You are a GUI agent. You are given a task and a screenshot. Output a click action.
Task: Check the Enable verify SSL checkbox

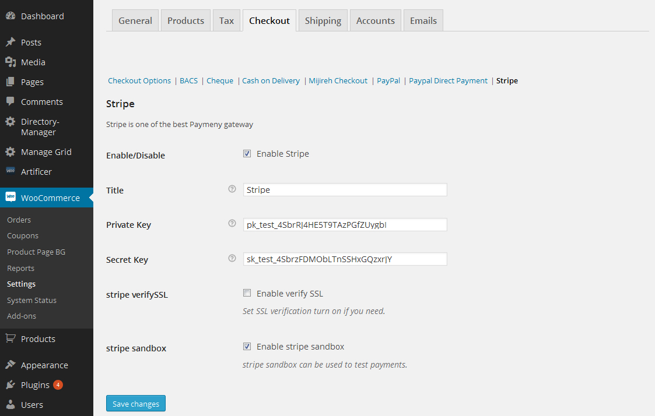tap(247, 293)
